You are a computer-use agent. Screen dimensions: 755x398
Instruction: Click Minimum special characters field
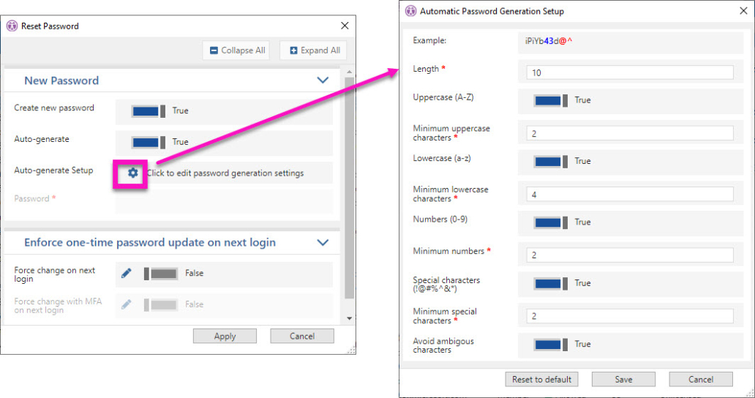point(630,316)
